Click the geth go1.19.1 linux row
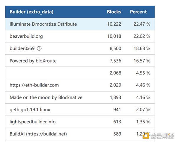 (x=30, y=110)
